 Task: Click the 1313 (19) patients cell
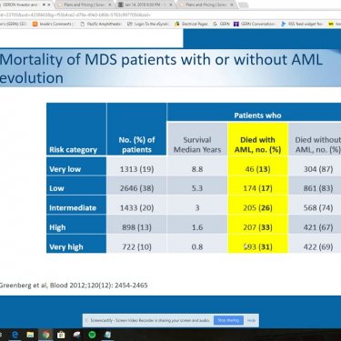(x=136, y=166)
